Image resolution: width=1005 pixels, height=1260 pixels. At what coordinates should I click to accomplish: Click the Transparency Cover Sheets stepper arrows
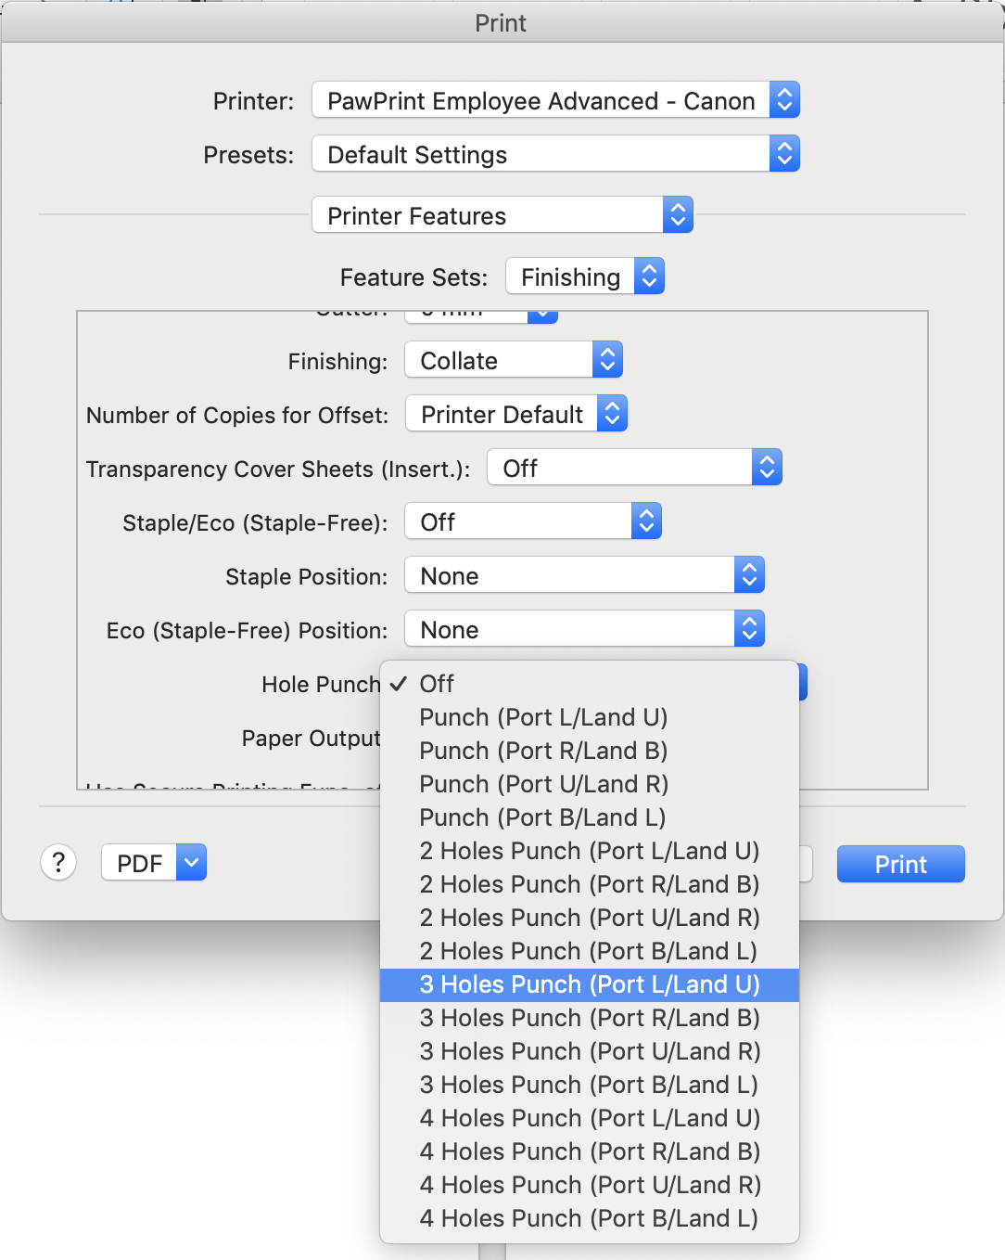click(767, 468)
